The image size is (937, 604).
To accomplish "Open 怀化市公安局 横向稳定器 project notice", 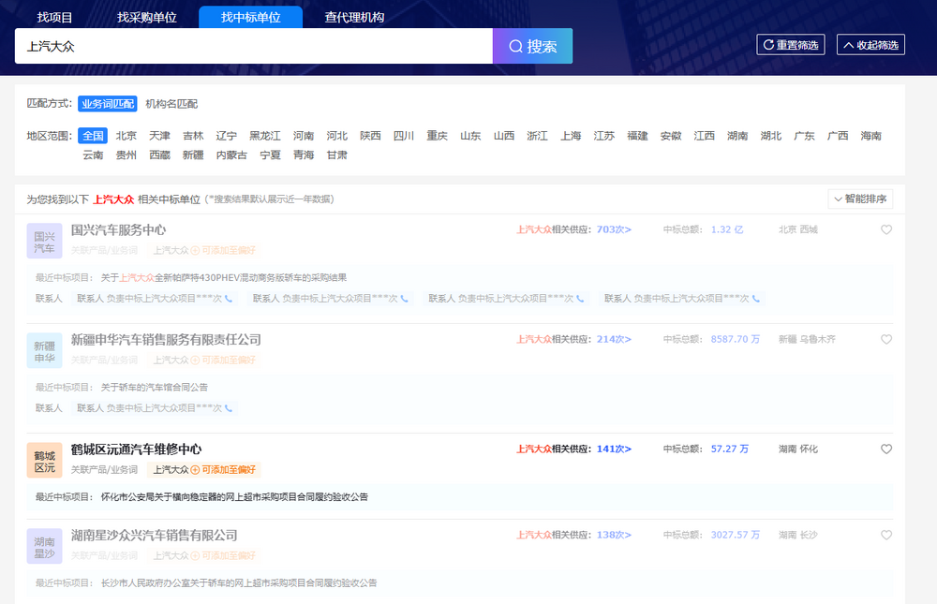I will click(234, 496).
